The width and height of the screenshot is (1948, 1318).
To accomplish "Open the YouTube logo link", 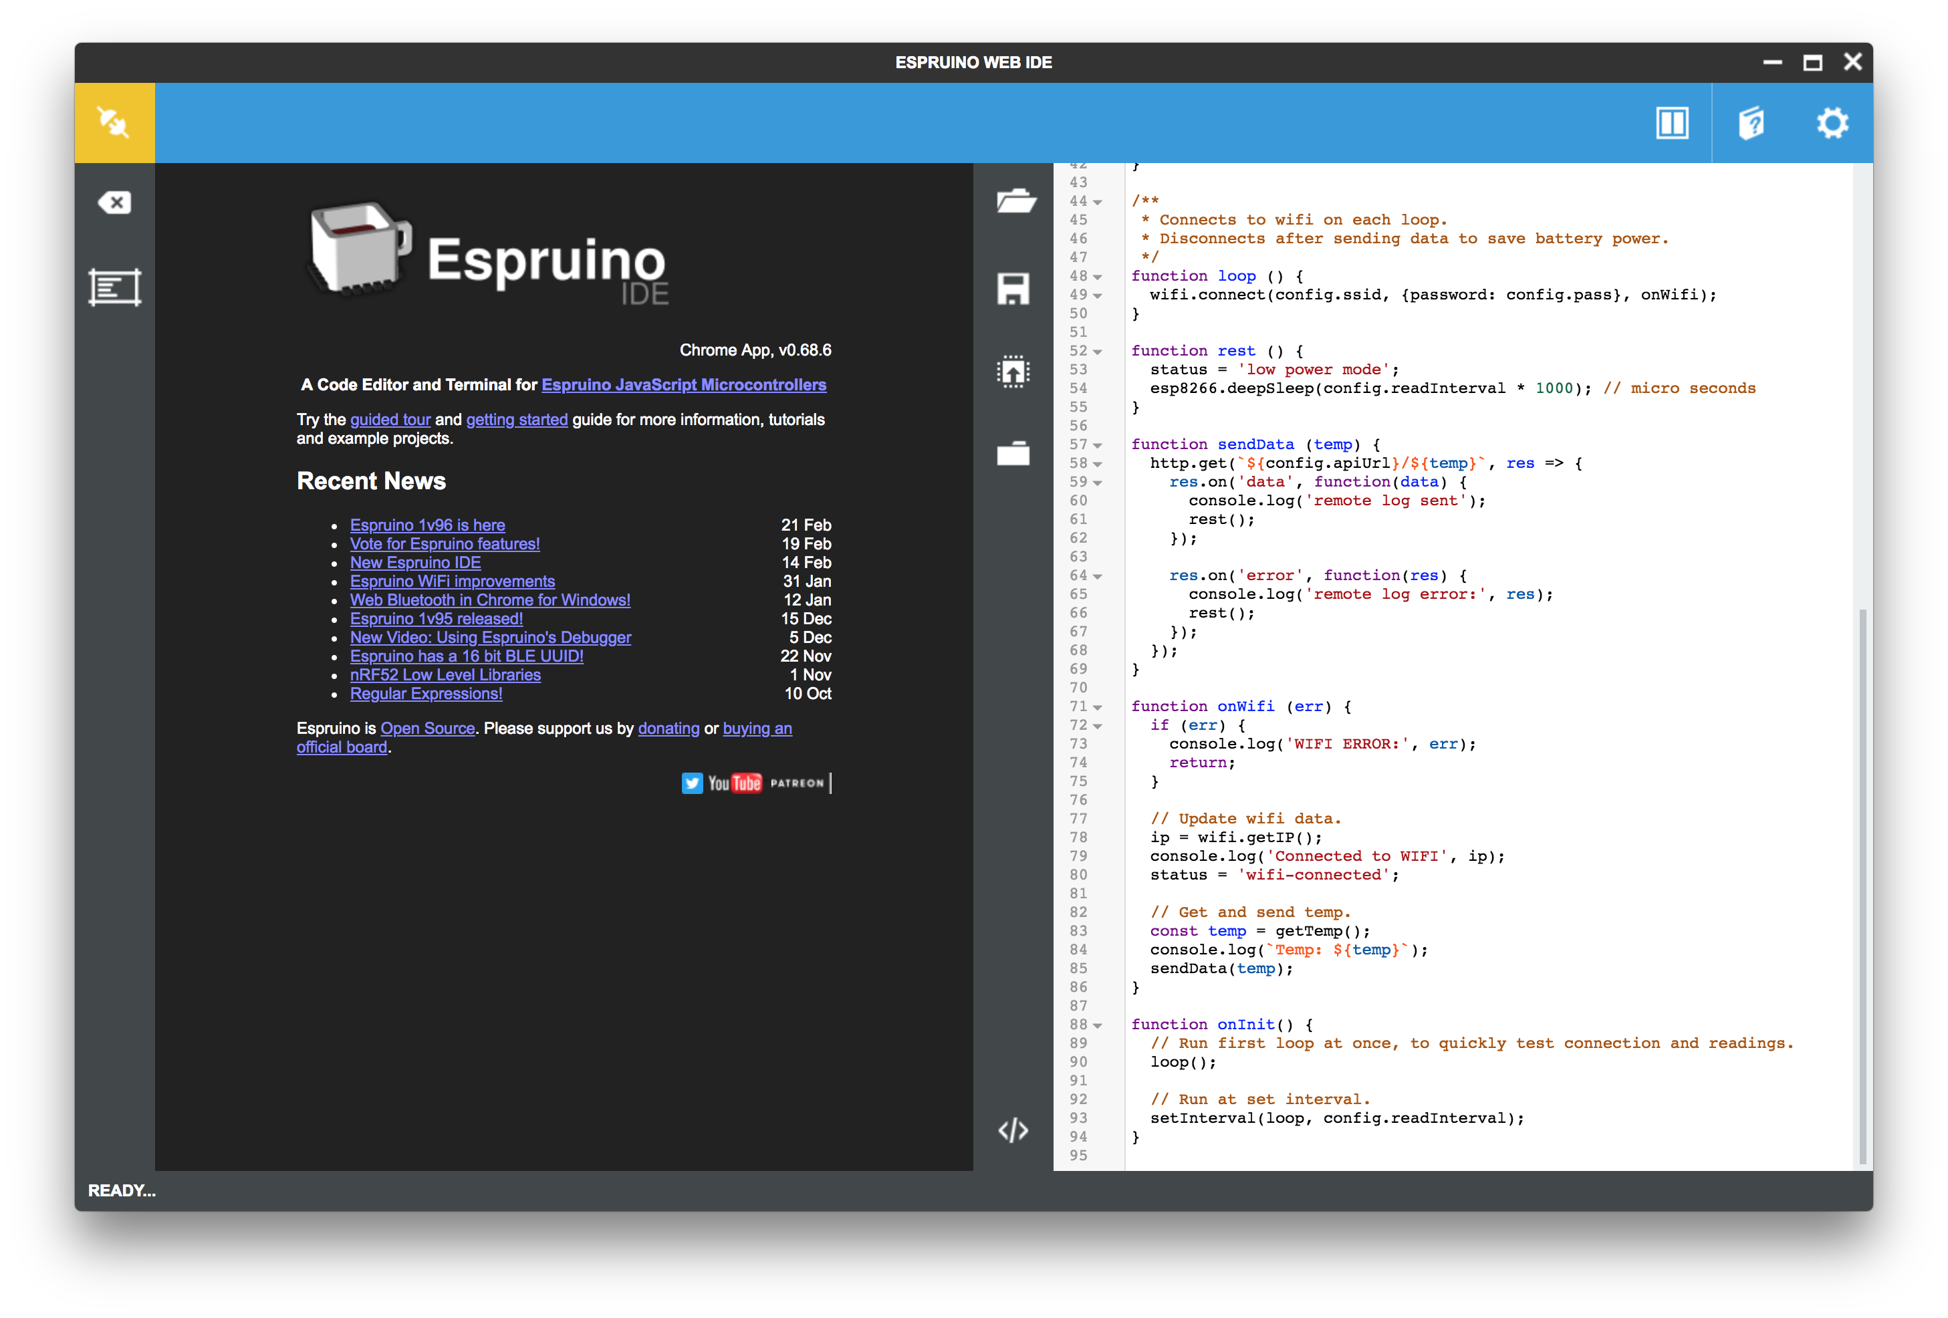I will [x=735, y=783].
